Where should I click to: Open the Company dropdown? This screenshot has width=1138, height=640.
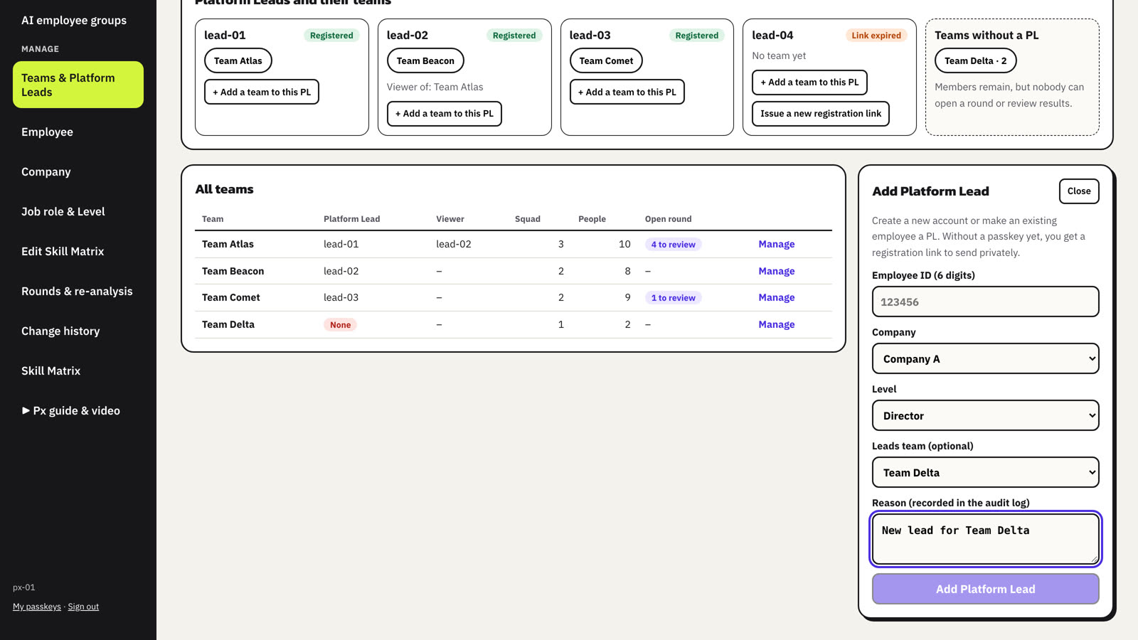coord(985,358)
